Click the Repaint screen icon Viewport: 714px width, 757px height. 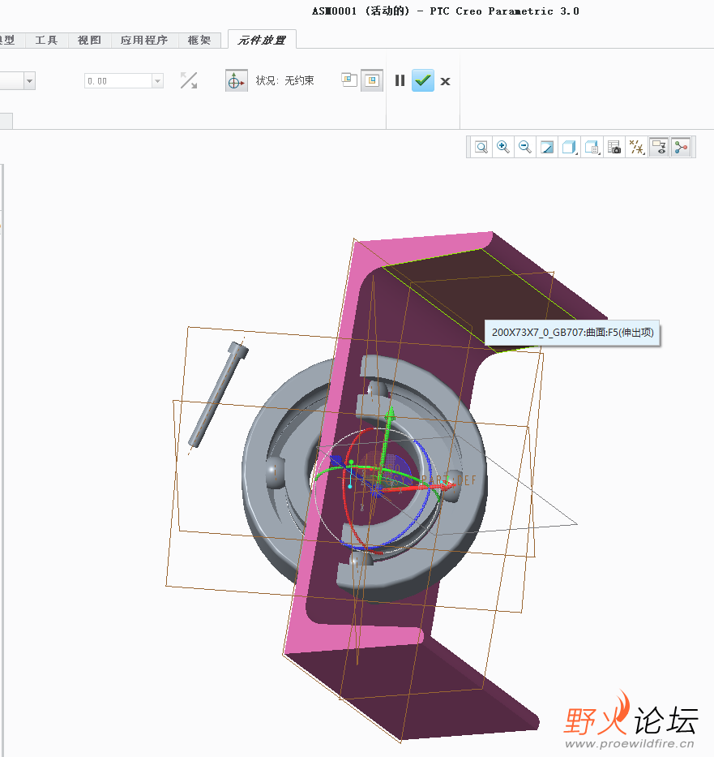(547, 147)
